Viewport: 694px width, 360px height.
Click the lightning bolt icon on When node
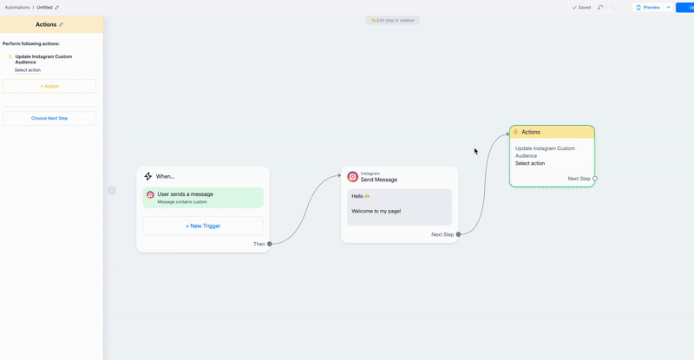(148, 176)
